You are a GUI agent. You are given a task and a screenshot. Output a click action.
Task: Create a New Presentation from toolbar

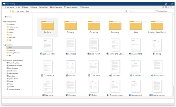pos(56,7)
